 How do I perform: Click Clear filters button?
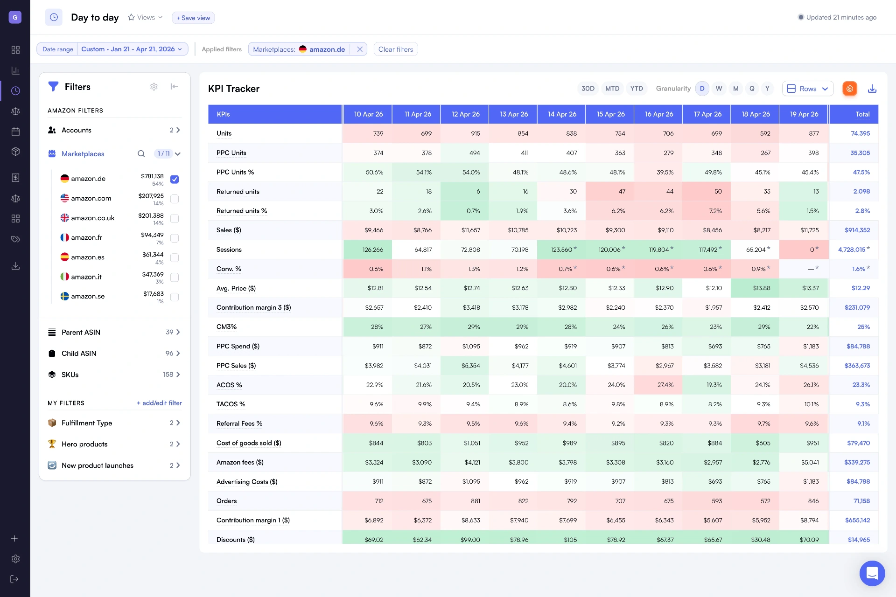click(x=396, y=49)
